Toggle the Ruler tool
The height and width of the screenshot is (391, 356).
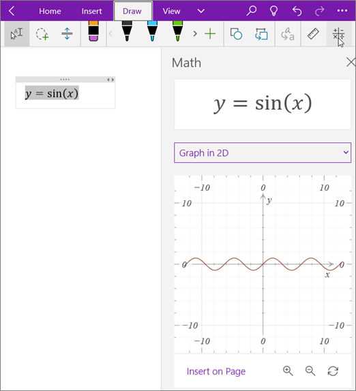tap(313, 33)
